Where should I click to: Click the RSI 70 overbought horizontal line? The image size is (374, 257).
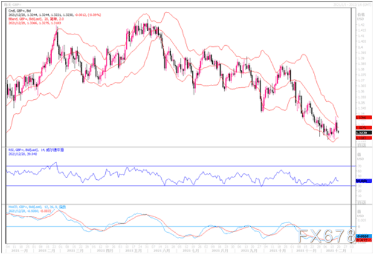[x=181, y=166]
